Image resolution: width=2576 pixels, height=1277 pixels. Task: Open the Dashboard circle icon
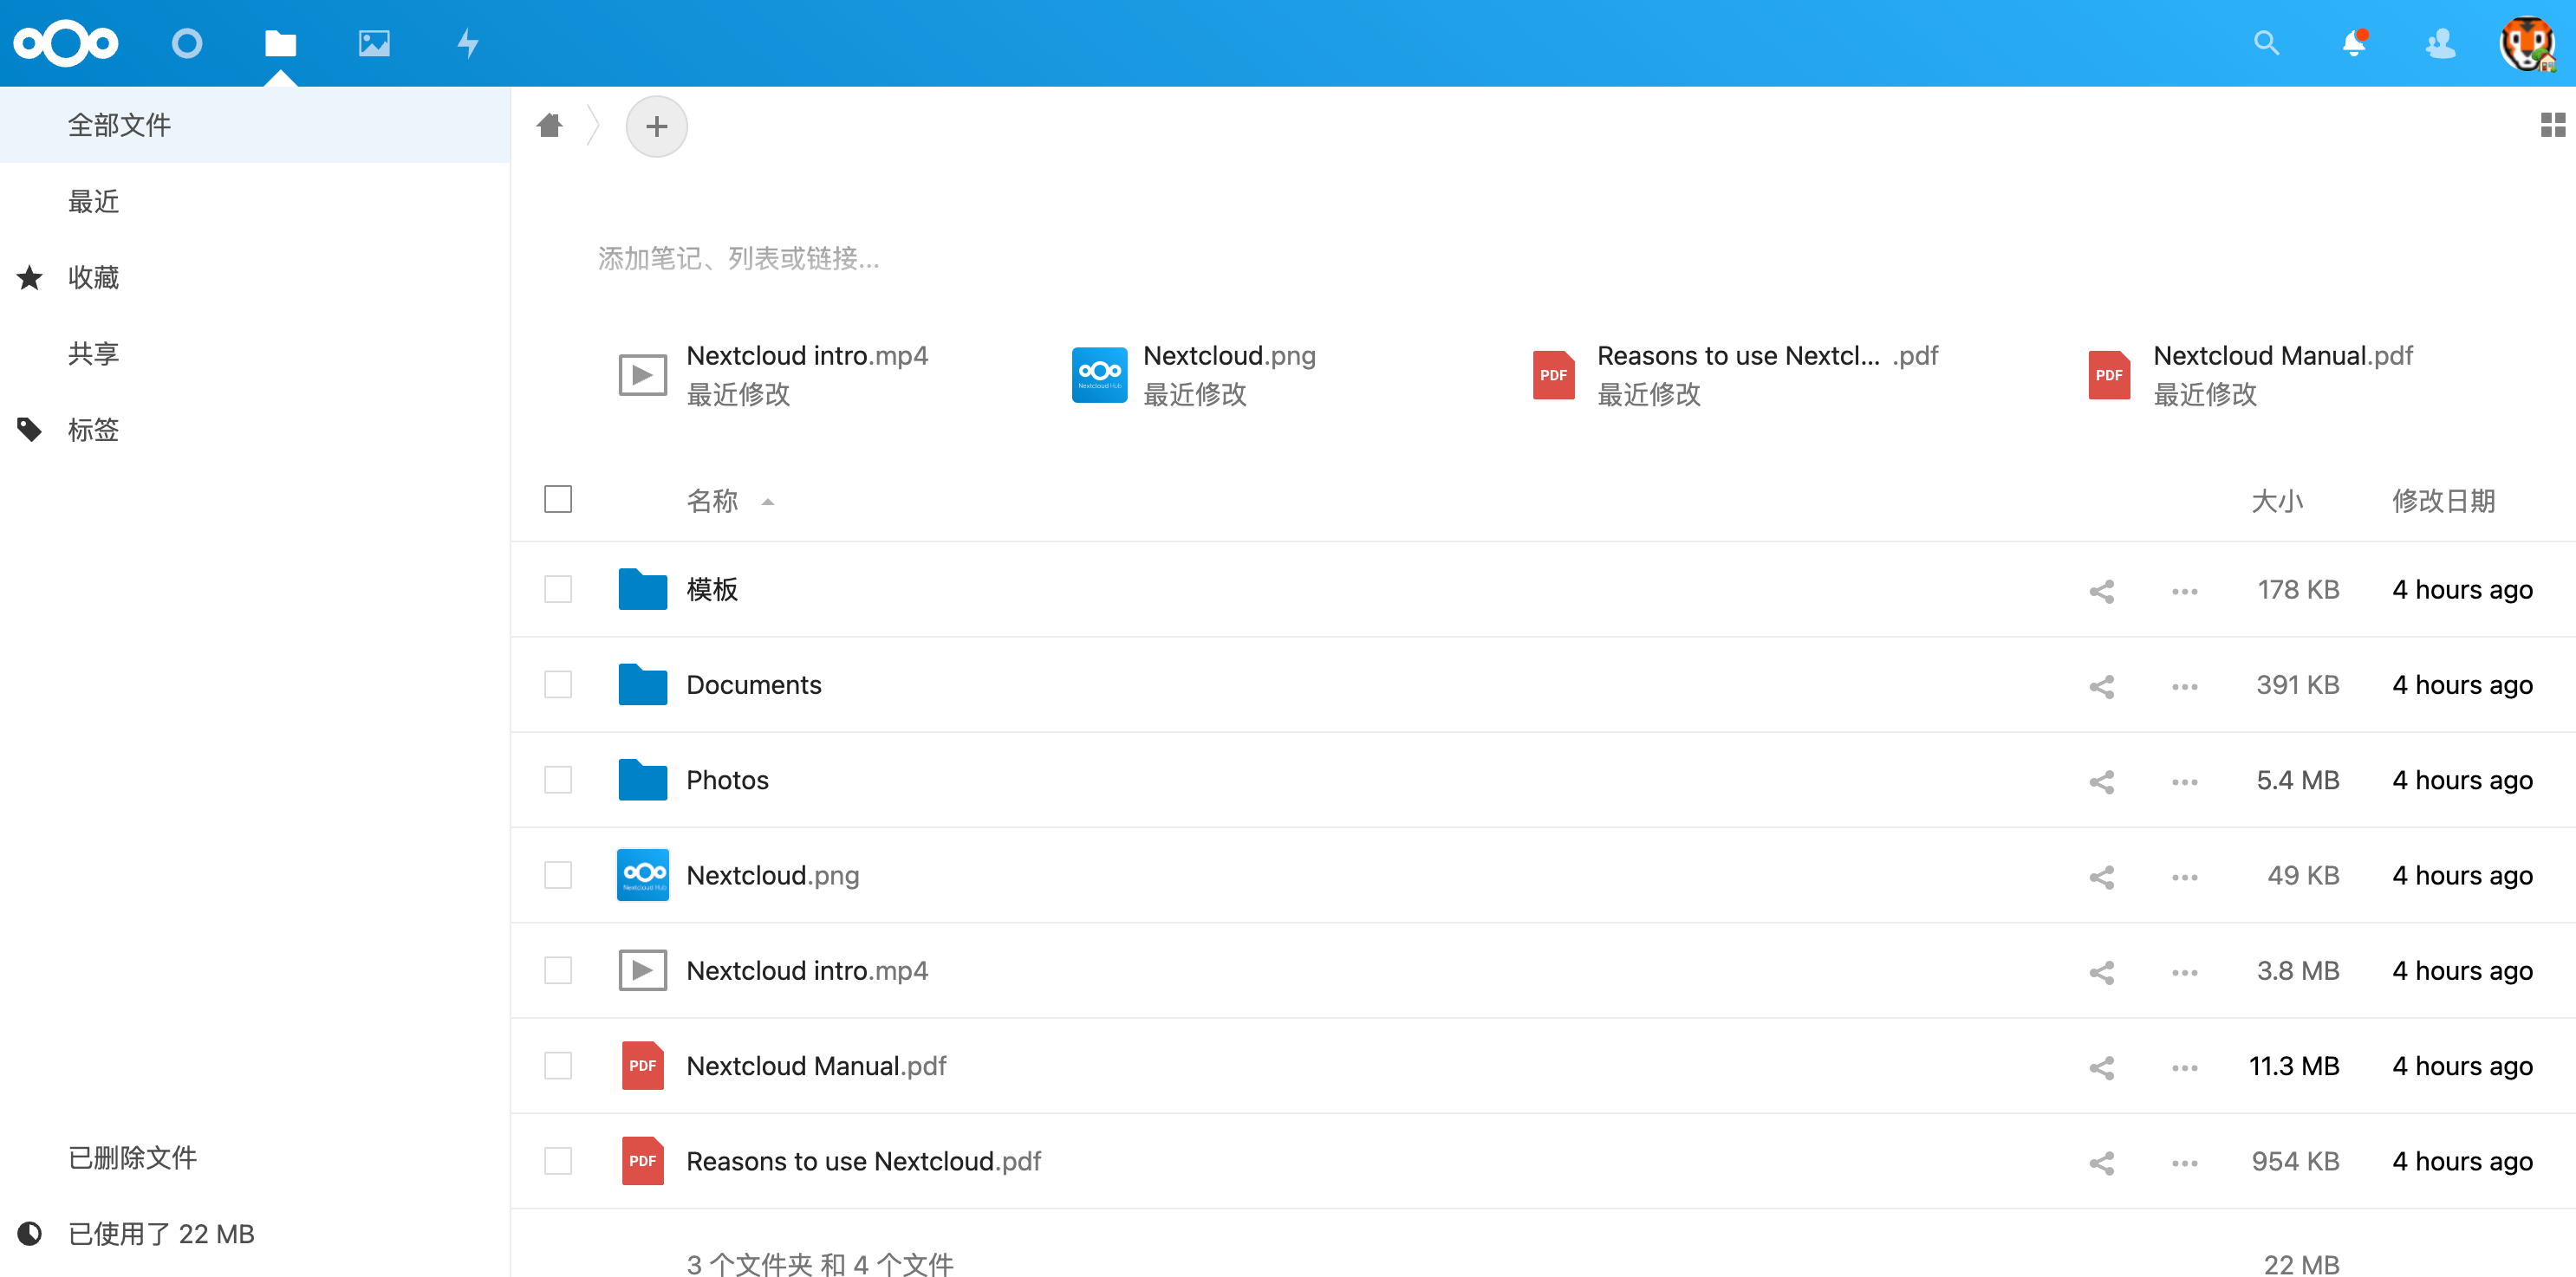(x=187, y=43)
